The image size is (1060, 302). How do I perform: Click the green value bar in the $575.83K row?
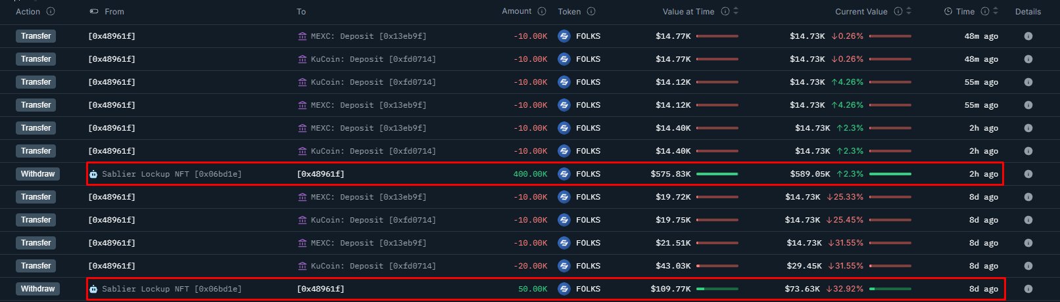pyautogui.click(x=717, y=174)
